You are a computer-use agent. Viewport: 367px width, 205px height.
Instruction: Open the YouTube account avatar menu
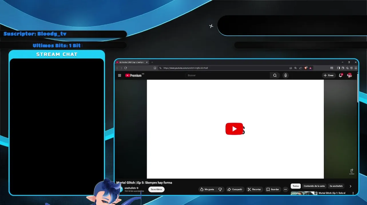pos(350,75)
